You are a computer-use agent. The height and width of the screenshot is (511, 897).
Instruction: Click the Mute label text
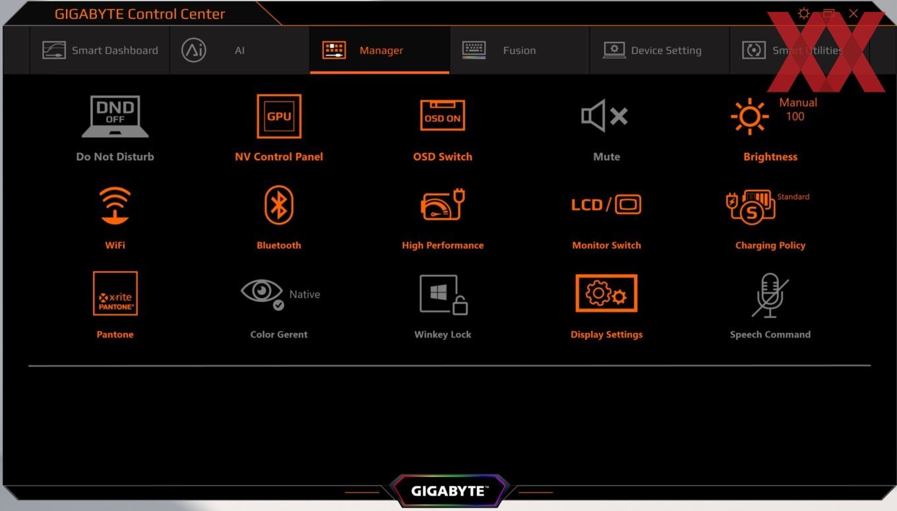coord(606,157)
